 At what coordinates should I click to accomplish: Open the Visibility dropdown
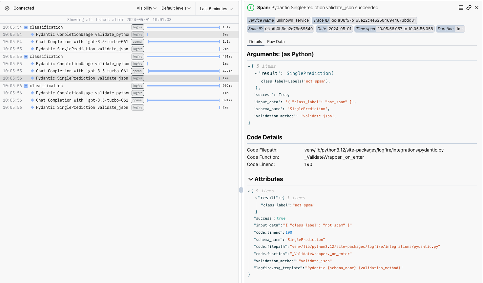pos(146,8)
